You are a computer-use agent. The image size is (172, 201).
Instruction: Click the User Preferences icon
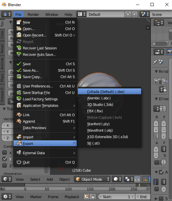[19, 86]
